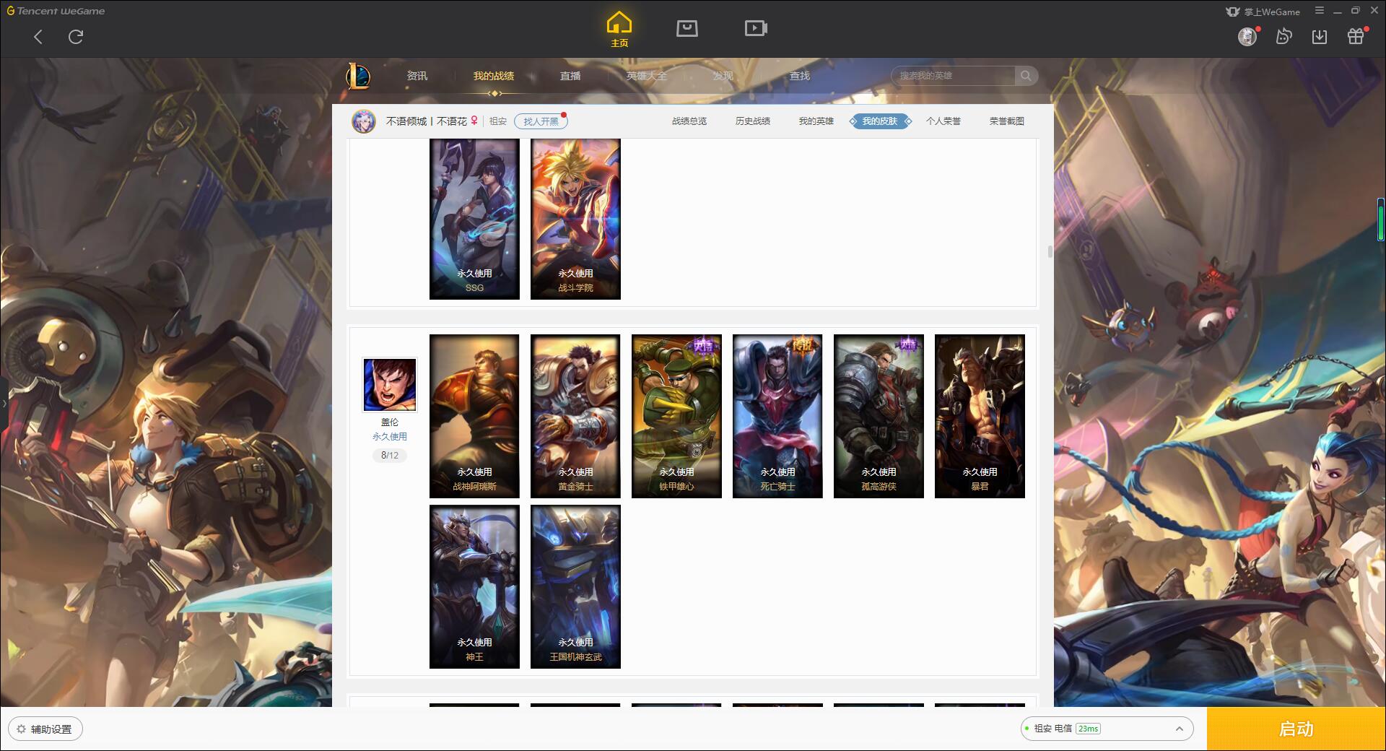Switch to the 直播 tab

[x=570, y=76]
